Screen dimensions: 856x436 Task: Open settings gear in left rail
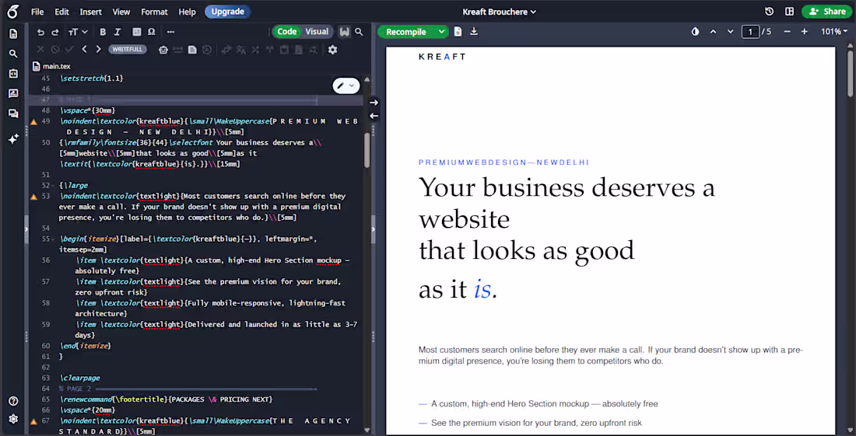coord(13,419)
